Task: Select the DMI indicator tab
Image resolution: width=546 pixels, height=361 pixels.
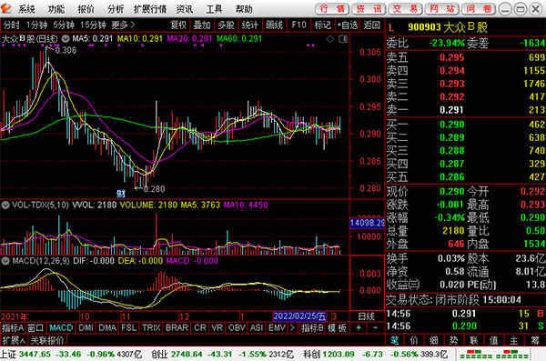Action: pos(86,327)
